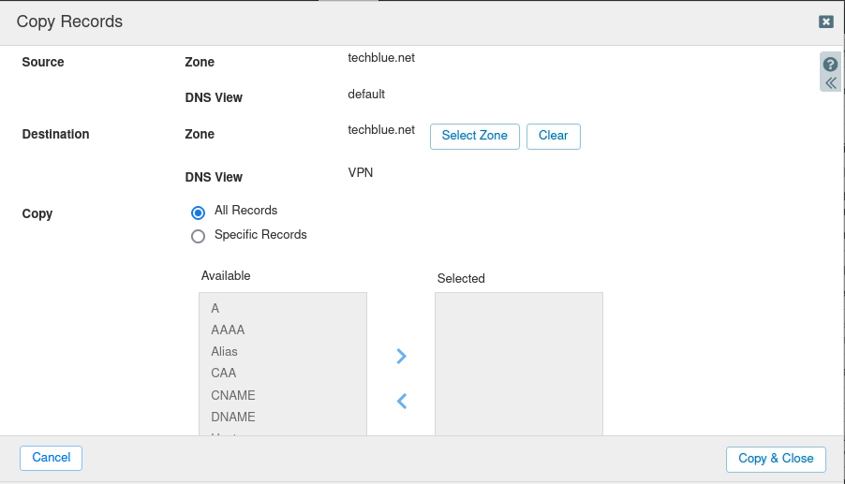Move record type to Selected with right arrow
The width and height of the screenshot is (845, 484).
click(x=402, y=356)
